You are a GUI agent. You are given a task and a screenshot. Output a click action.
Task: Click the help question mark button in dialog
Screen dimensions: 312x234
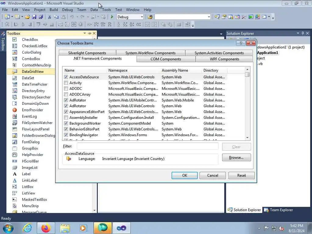(241, 43)
